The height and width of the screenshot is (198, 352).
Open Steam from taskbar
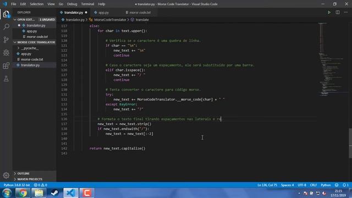(55, 193)
